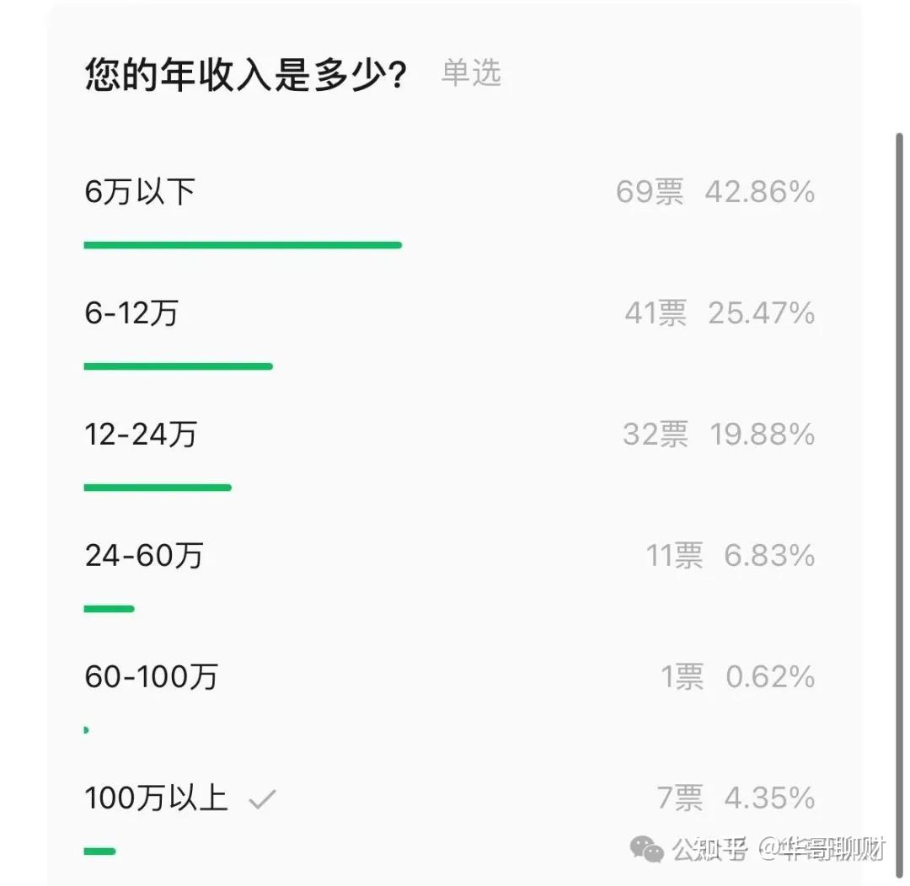
Task: Click the green bar under 12-24万
Action: coord(158,488)
